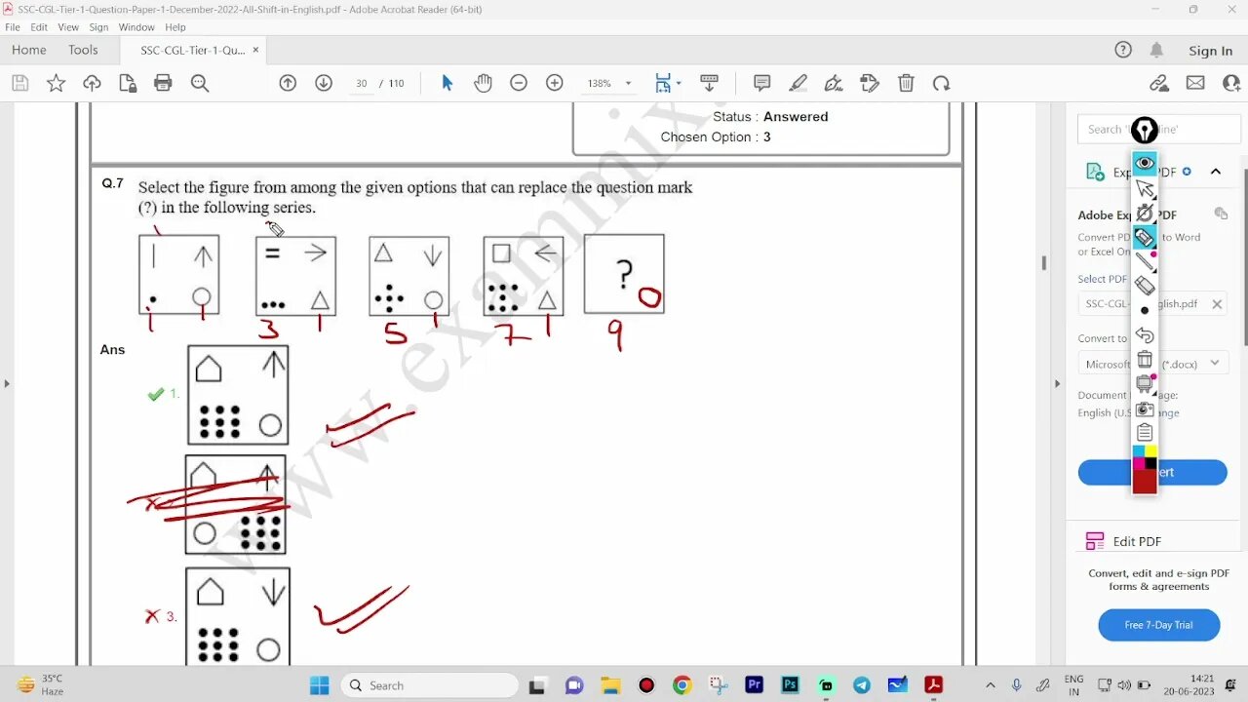
Task: Click the delete trash icon in Acrobat toolbar
Action: [906, 84]
